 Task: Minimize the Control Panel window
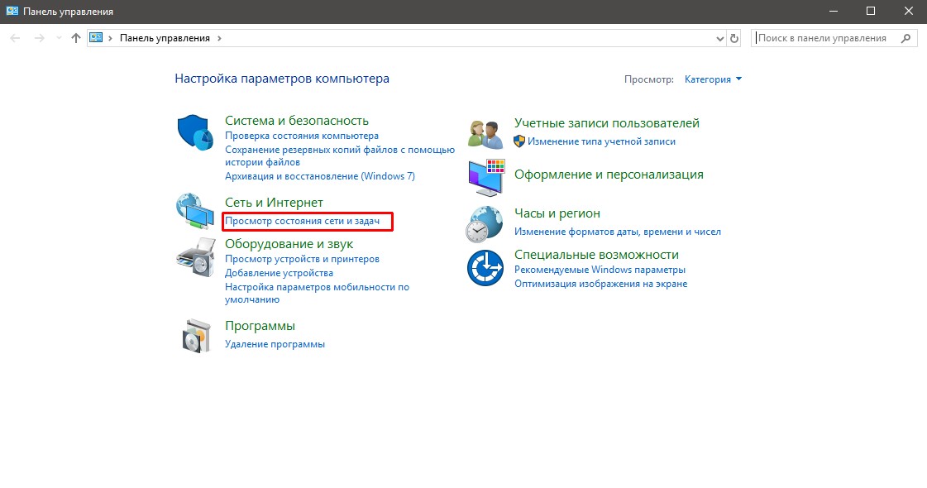coord(834,12)
